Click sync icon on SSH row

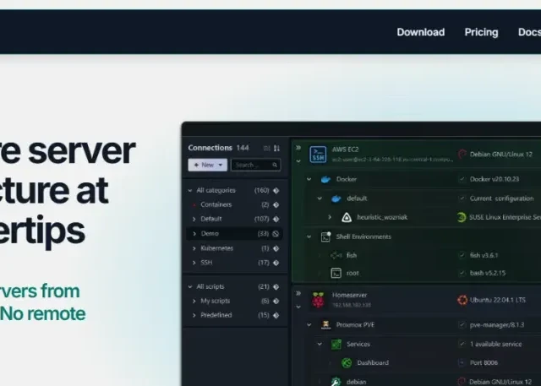click(x=276, y=263)
